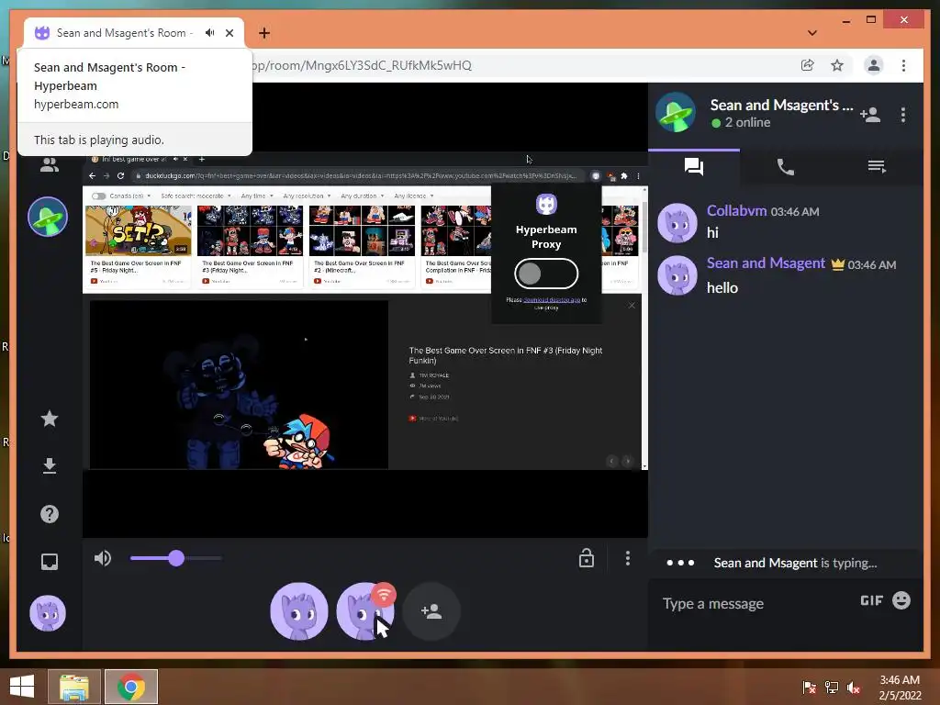Go forward in the embedded browser

point(106,175)
